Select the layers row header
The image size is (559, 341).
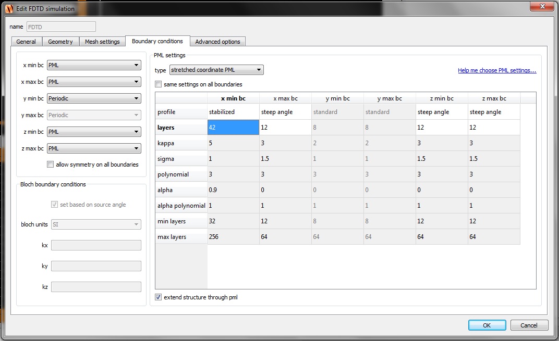[x=181, y=127]
